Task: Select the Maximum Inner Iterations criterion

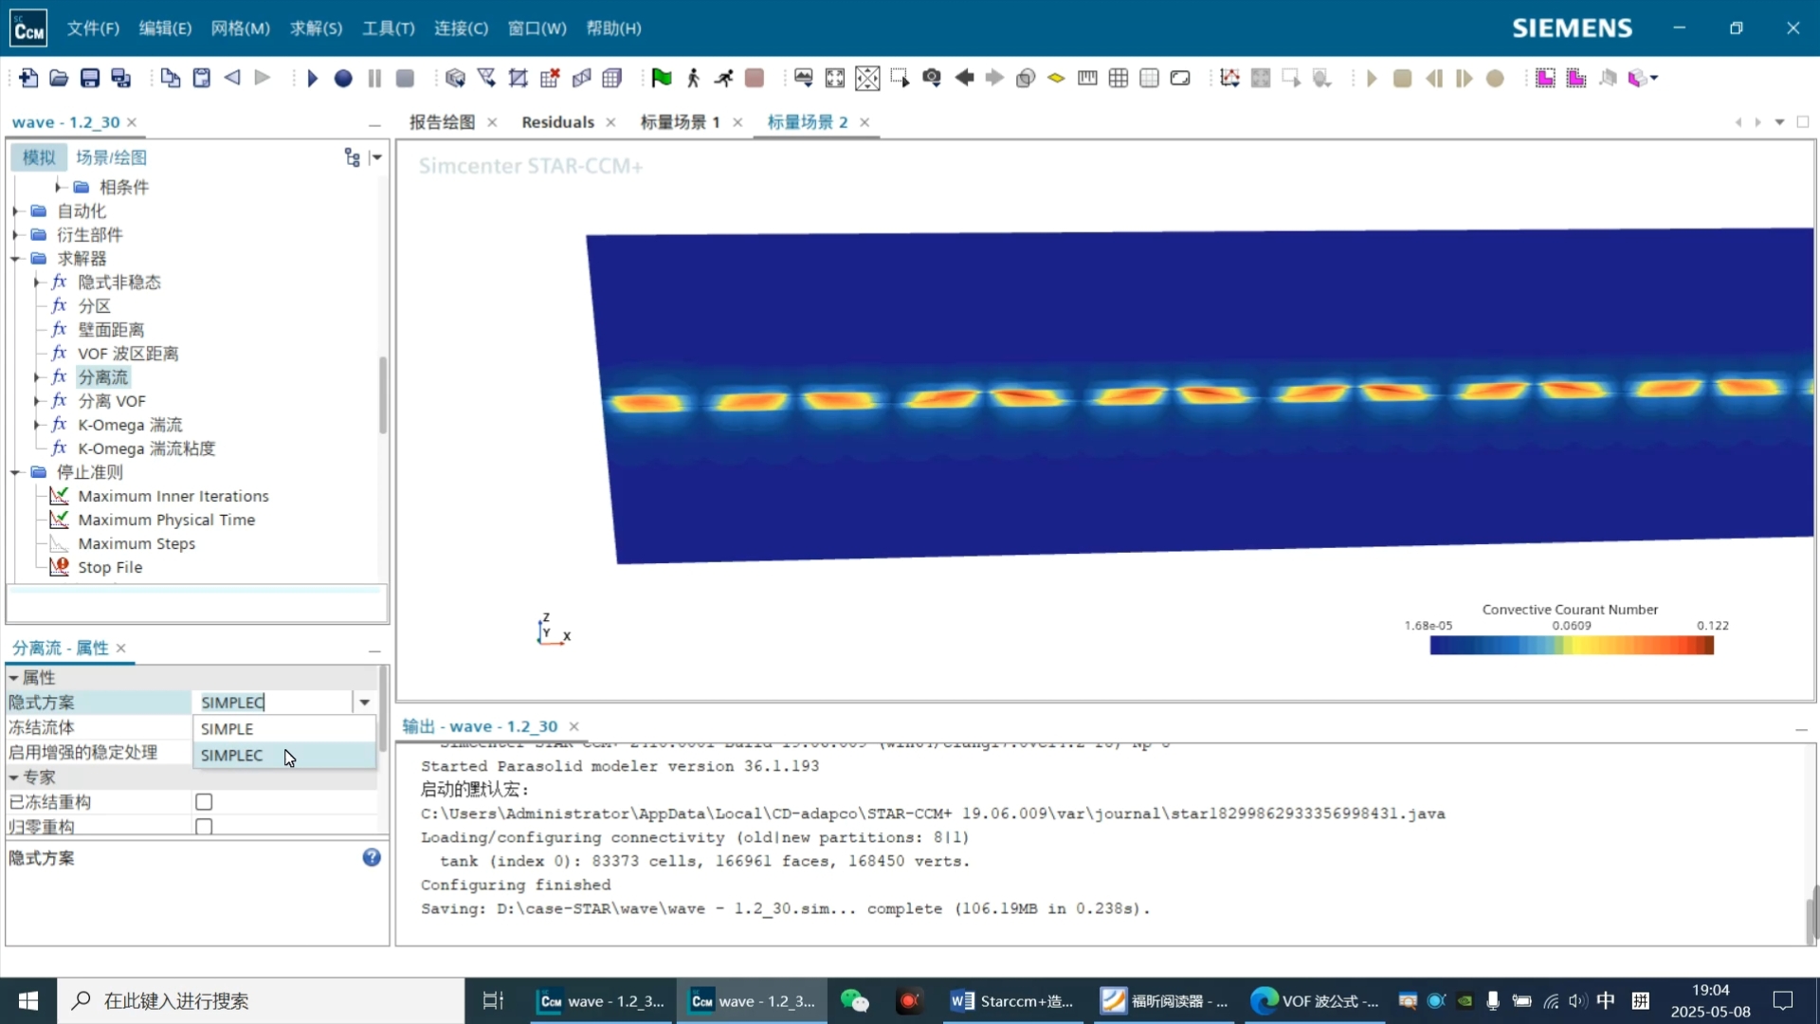Action: 173,496
